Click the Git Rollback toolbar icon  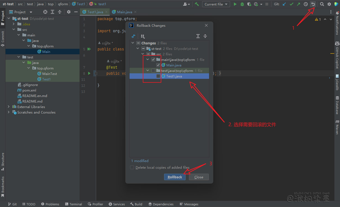(313, 4)
